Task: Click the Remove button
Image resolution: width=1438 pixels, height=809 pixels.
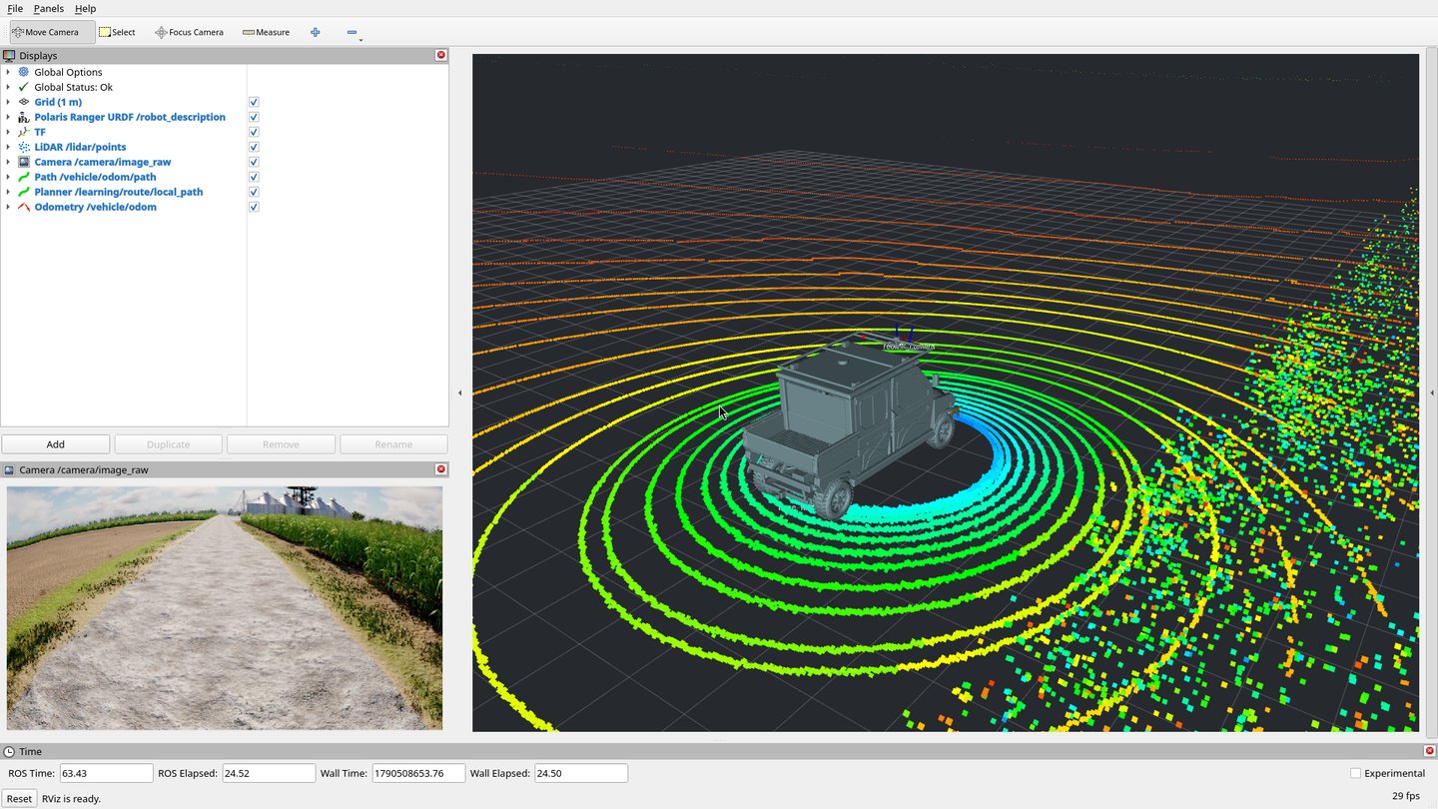Action: [x=281, y=444]
